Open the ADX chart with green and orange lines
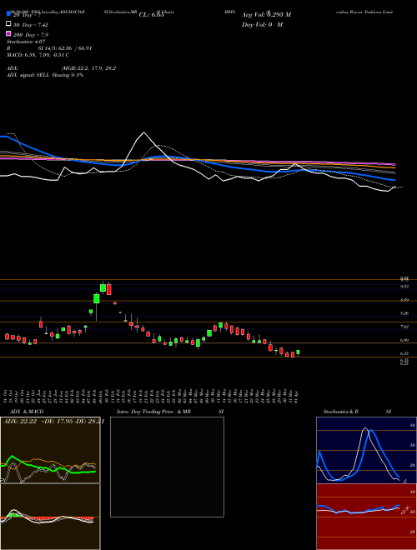Image resolution: width=417 pixels, height=550 pixels. (x=50, y=450)
